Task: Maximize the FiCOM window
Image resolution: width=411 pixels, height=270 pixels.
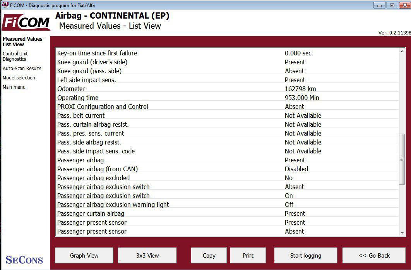Action: pyautogui.click(x=392, y=5)
